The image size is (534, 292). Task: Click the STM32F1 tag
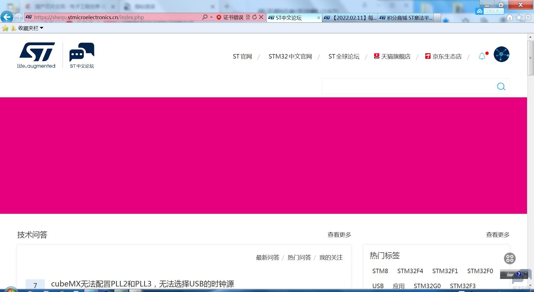click(445, 271)
